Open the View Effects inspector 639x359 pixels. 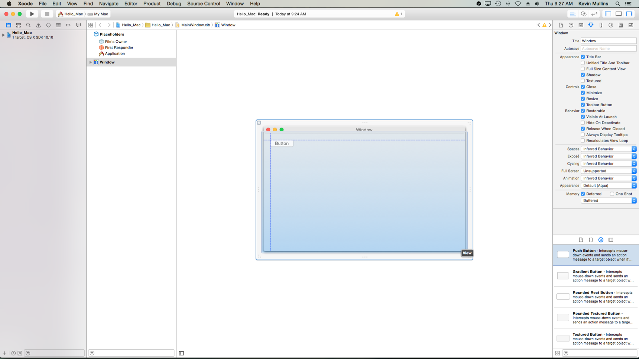(631, 25)
